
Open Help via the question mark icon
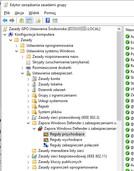point(48,20)
